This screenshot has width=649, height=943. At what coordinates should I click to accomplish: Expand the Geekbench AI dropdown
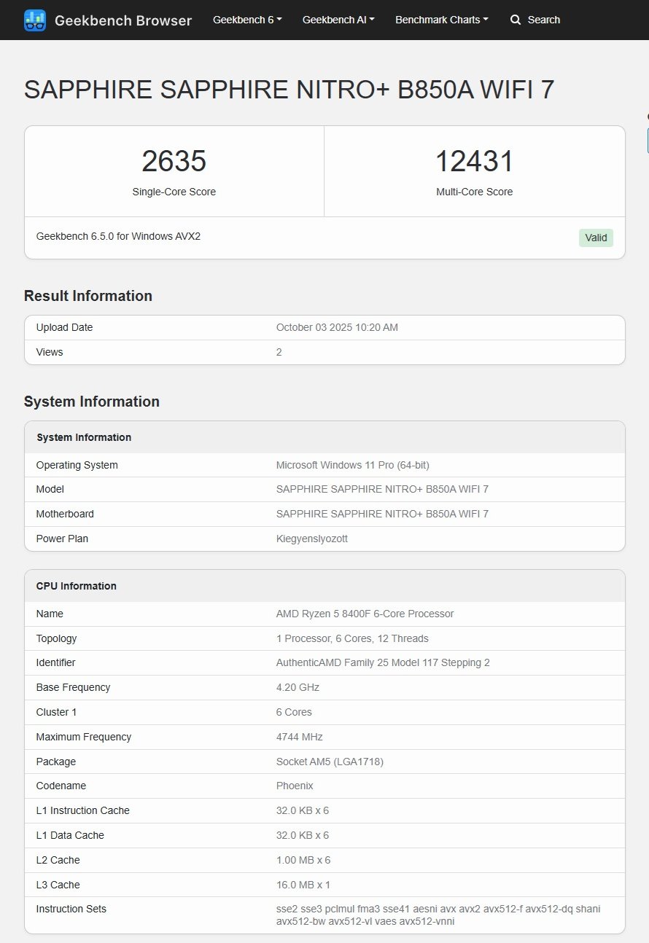[338, 20]
